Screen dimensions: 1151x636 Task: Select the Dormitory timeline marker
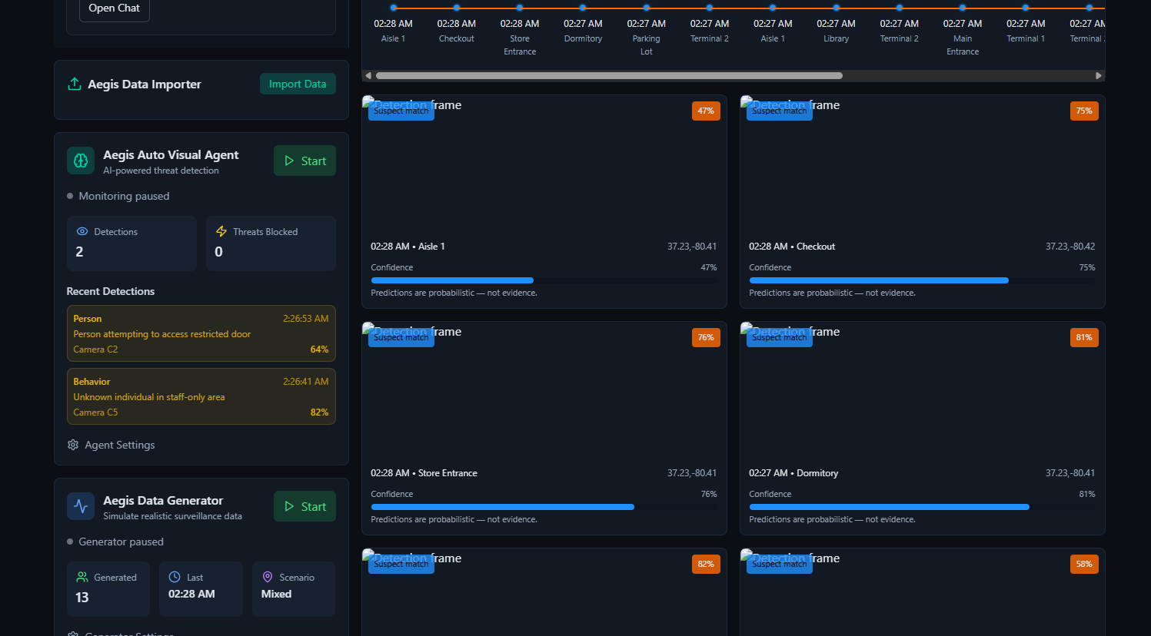click(583, 8)
